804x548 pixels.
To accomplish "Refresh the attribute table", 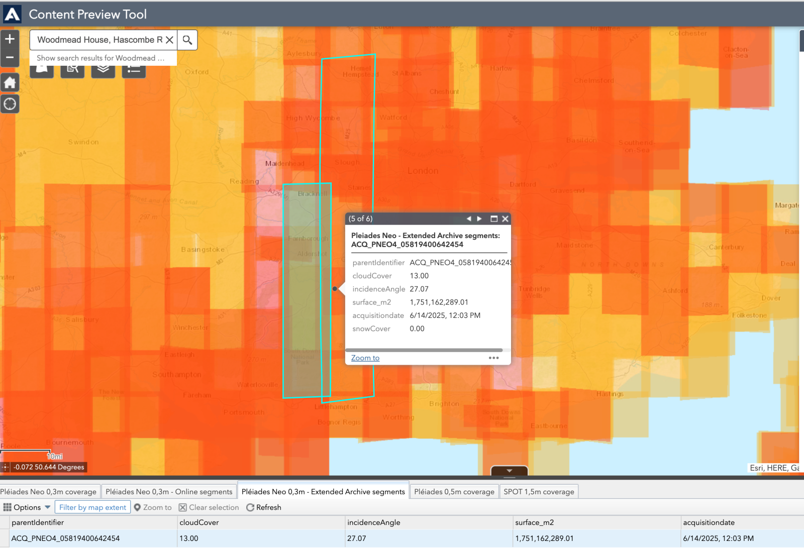I will point(264,507).
